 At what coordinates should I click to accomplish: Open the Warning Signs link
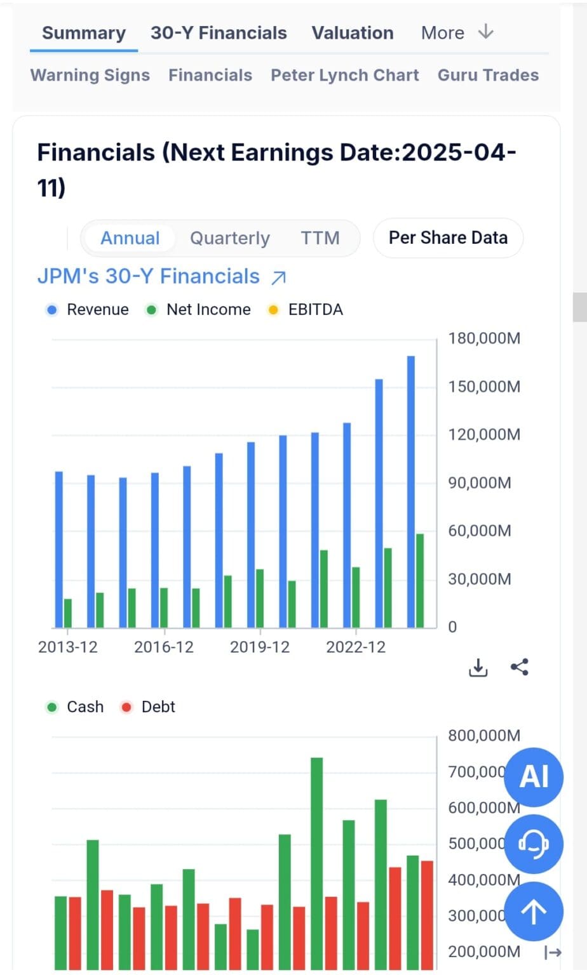[x=89, y=75]
